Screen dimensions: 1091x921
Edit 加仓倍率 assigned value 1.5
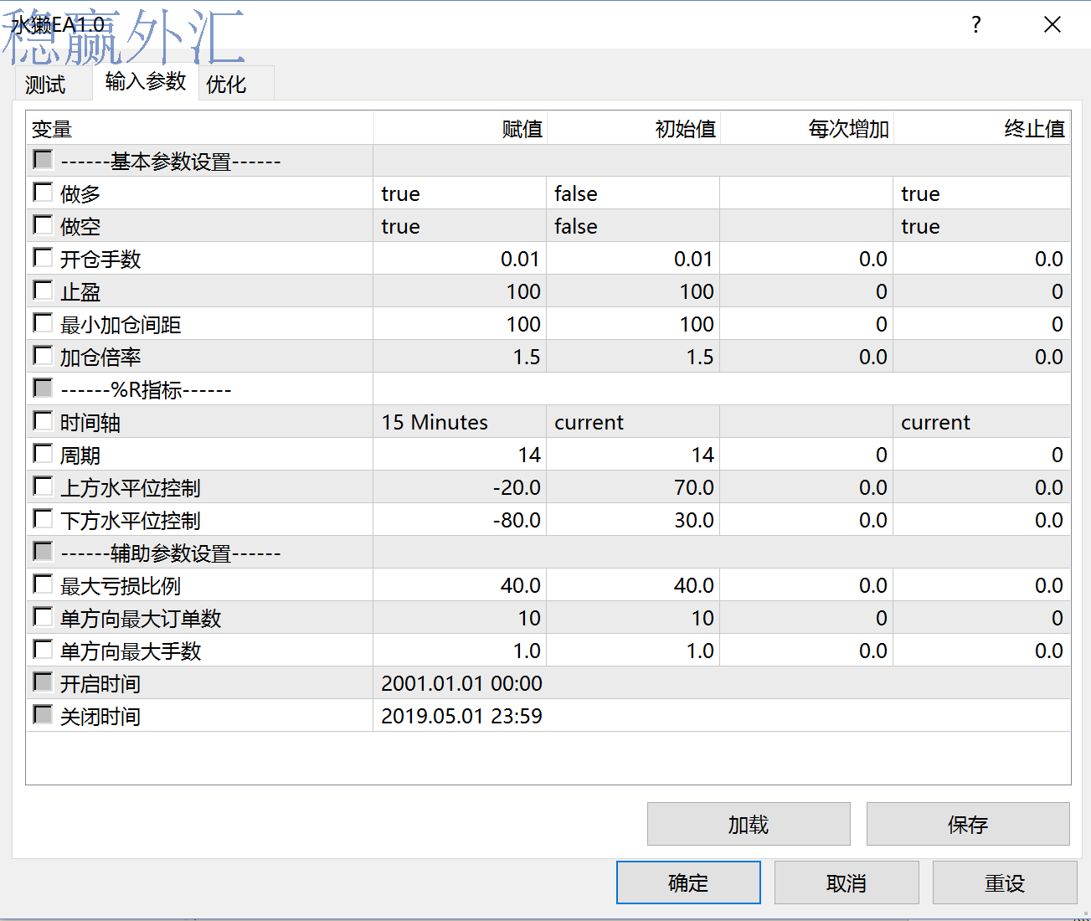pos(460,357)
